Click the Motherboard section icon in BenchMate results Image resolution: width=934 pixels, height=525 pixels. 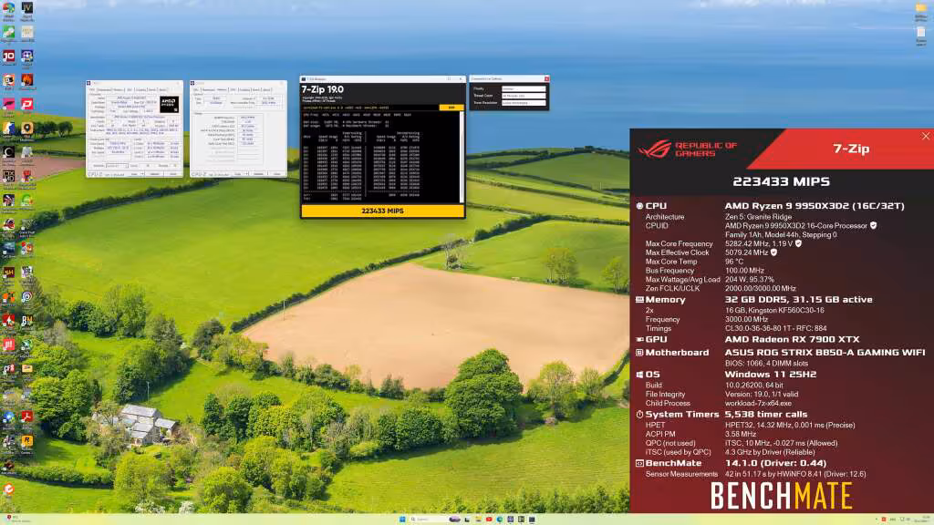(641, 351)
